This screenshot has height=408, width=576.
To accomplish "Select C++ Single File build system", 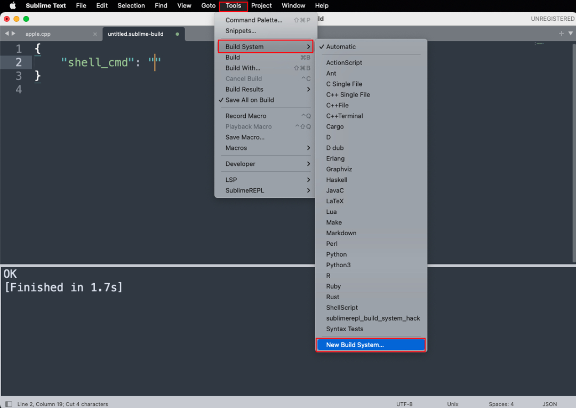I will [371, 94].
